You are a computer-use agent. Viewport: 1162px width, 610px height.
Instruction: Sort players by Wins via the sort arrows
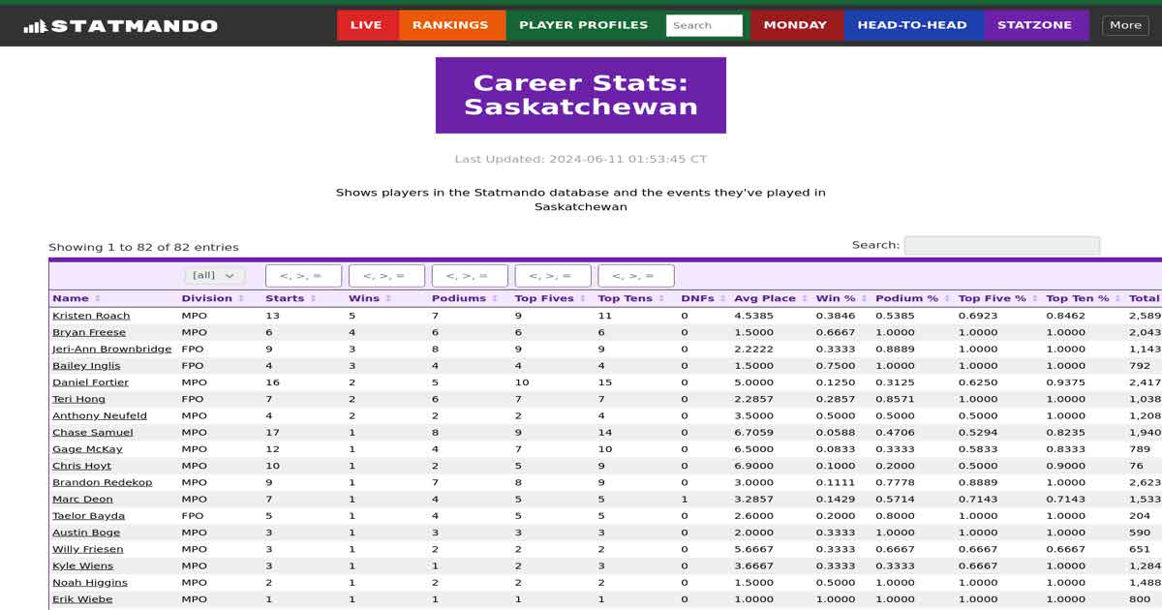coord(389,298)
